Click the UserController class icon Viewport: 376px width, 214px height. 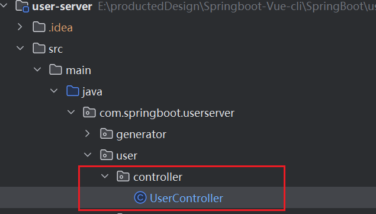pos(140,197)
